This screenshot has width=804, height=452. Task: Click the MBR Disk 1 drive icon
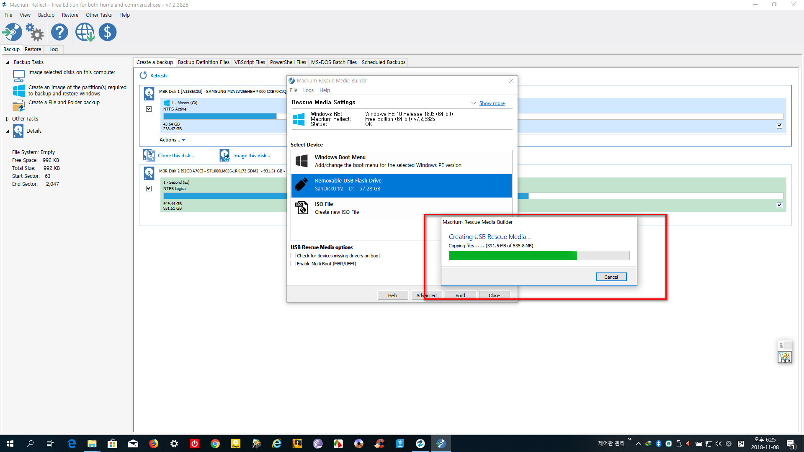click(149, 93)
